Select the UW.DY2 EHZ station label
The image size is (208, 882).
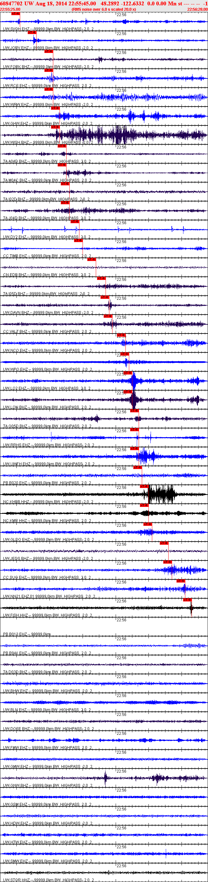point(47,237)
